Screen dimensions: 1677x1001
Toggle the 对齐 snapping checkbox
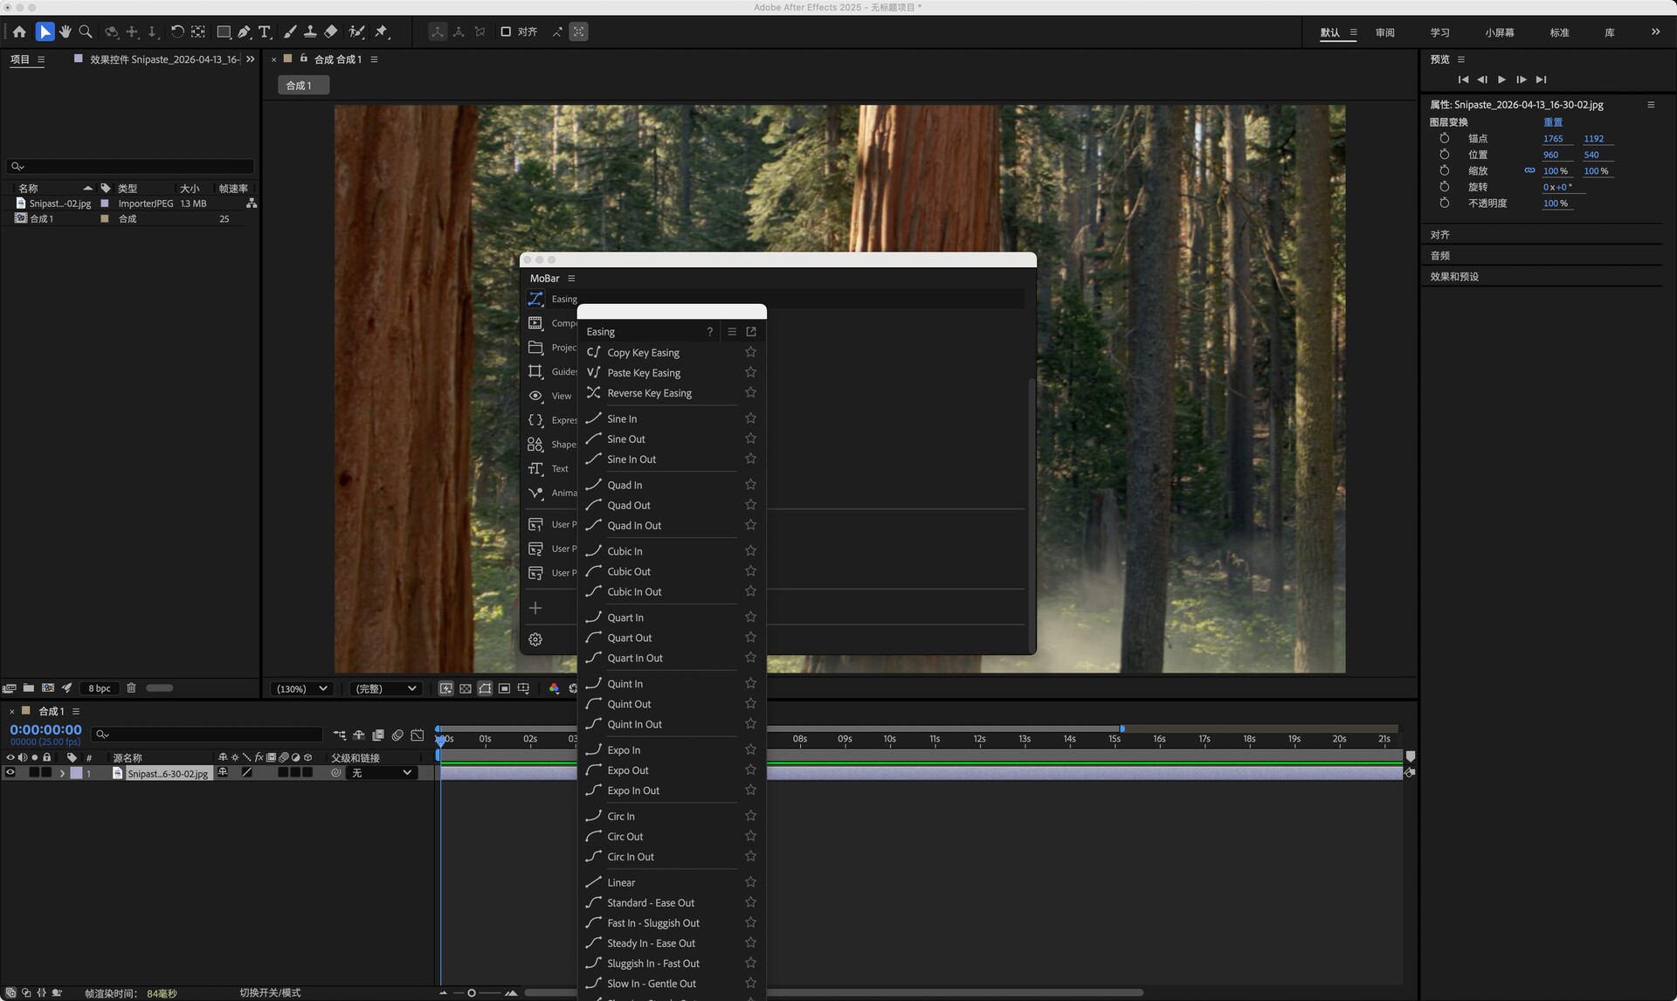point(506,31)
